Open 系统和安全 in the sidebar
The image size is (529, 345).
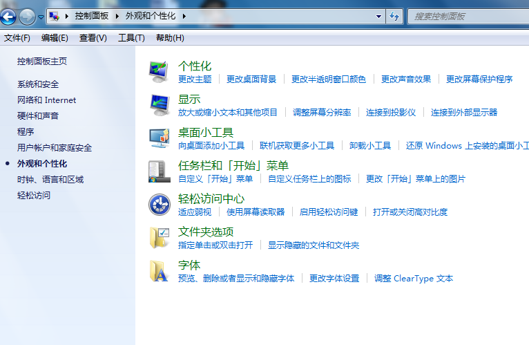(x=38, y=84)
